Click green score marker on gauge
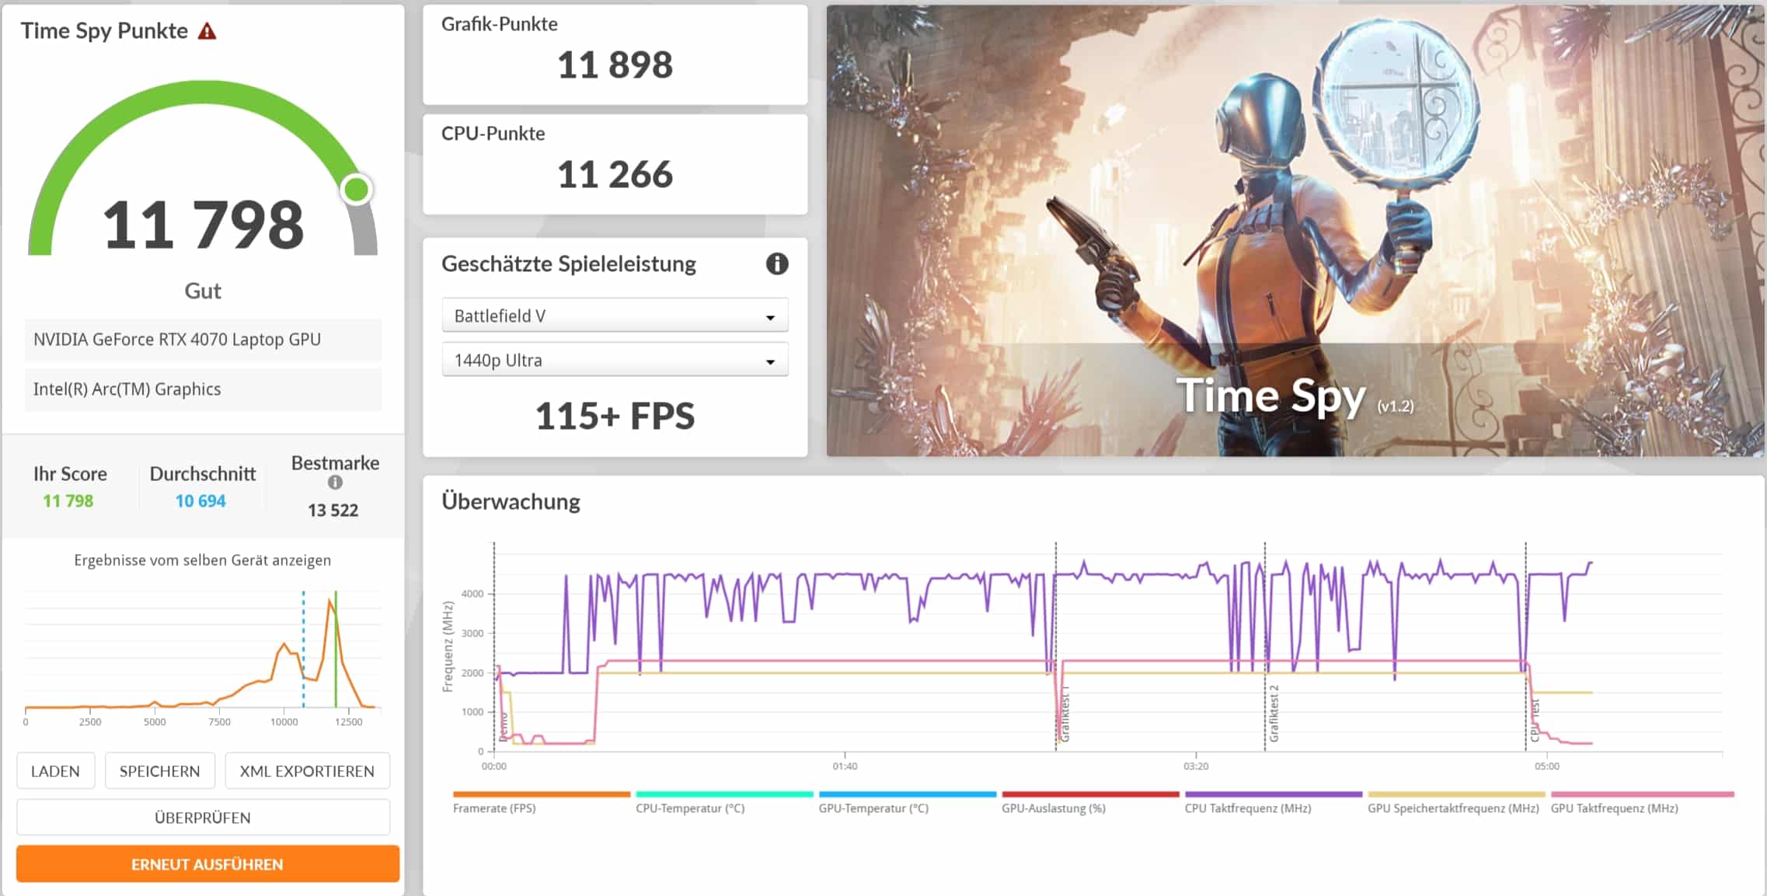The height and width of the screenshot is (896, 1767). (357, 190)
